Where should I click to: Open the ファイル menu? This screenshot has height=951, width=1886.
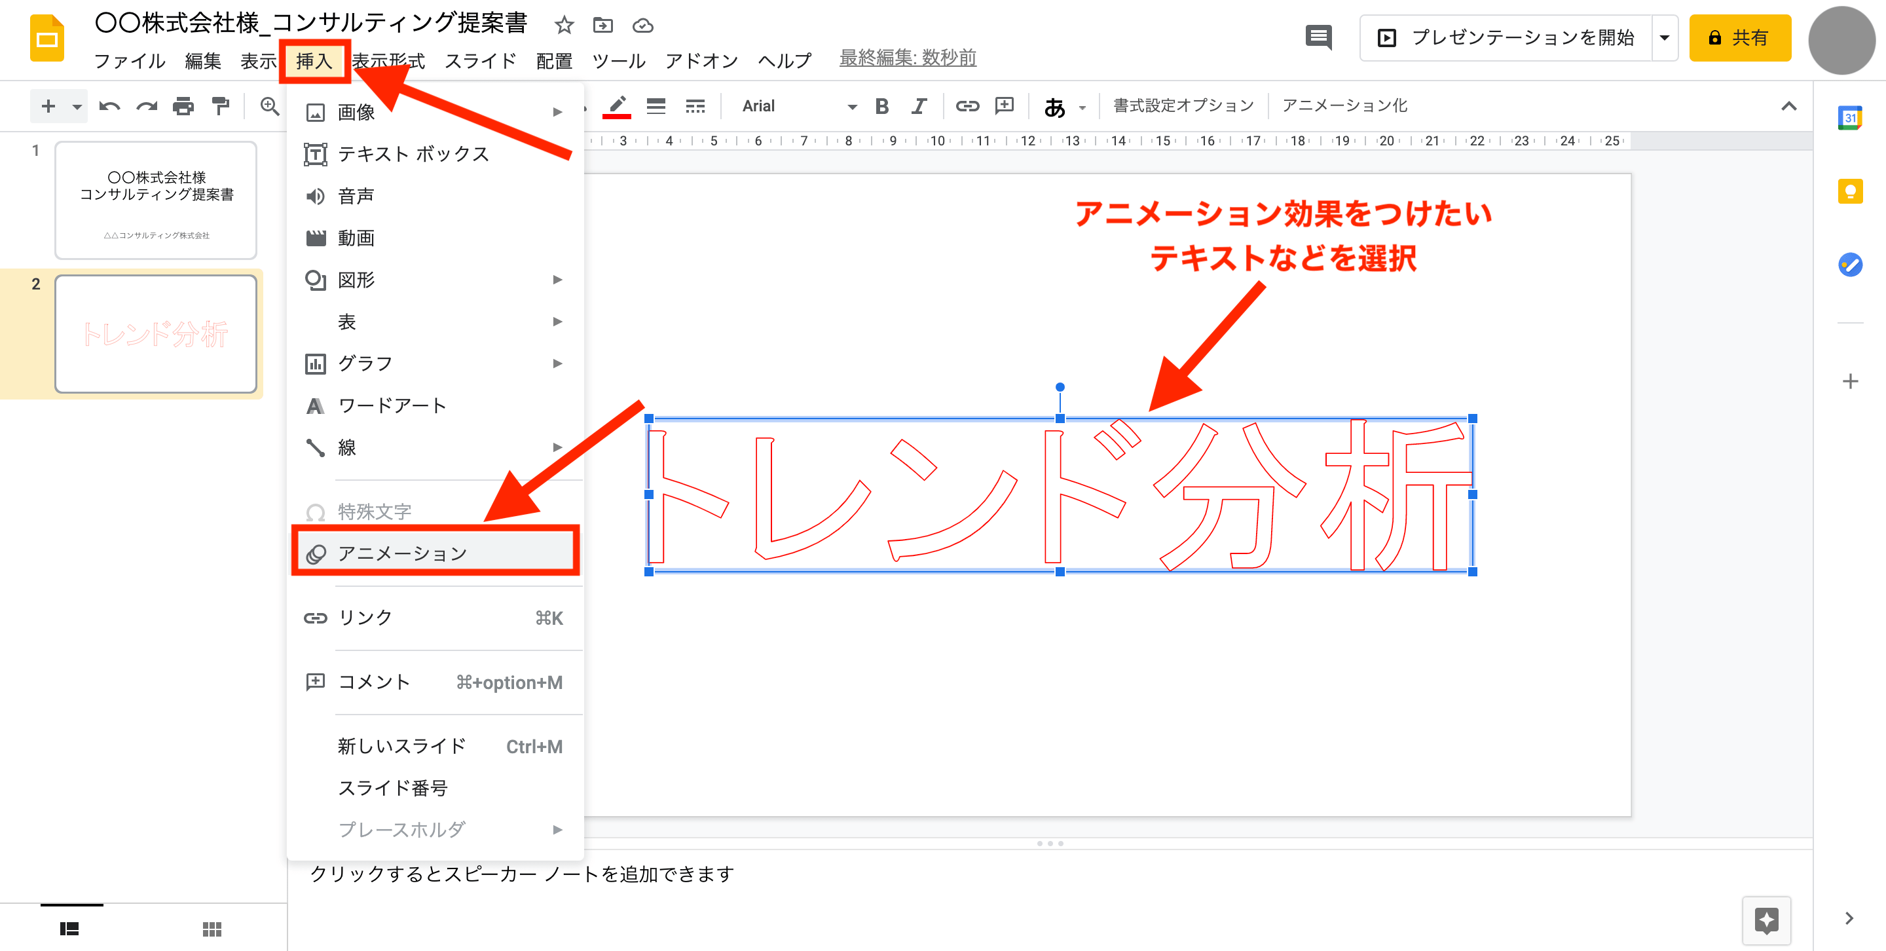point(130,60)
